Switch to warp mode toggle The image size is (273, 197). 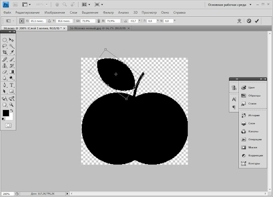239,21
